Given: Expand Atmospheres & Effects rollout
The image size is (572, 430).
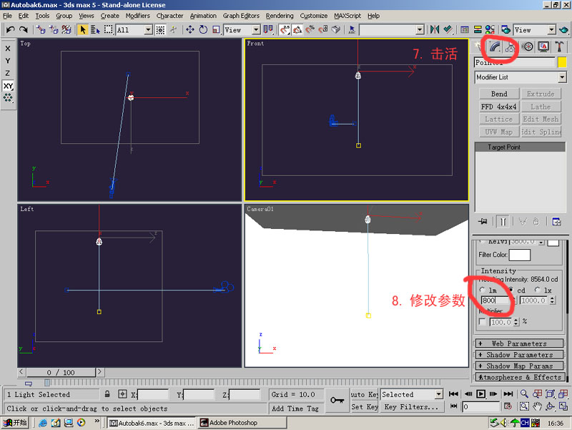Looking at the screenshot, I should 520,377.
